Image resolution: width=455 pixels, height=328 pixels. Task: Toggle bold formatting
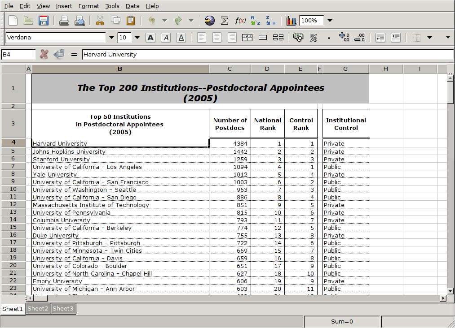[x=150, y=37]
